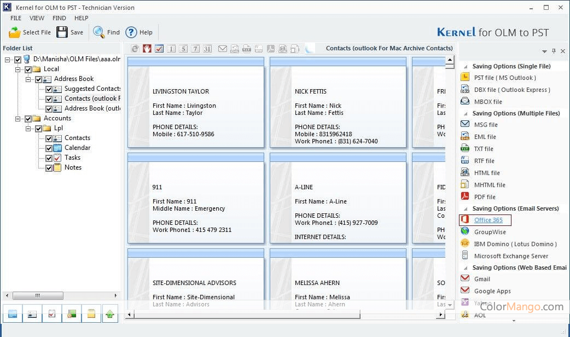The width and height of the screenshot is (570, 337).
Task: Collapse the Local folder tree node
Action: coord(18,69)
